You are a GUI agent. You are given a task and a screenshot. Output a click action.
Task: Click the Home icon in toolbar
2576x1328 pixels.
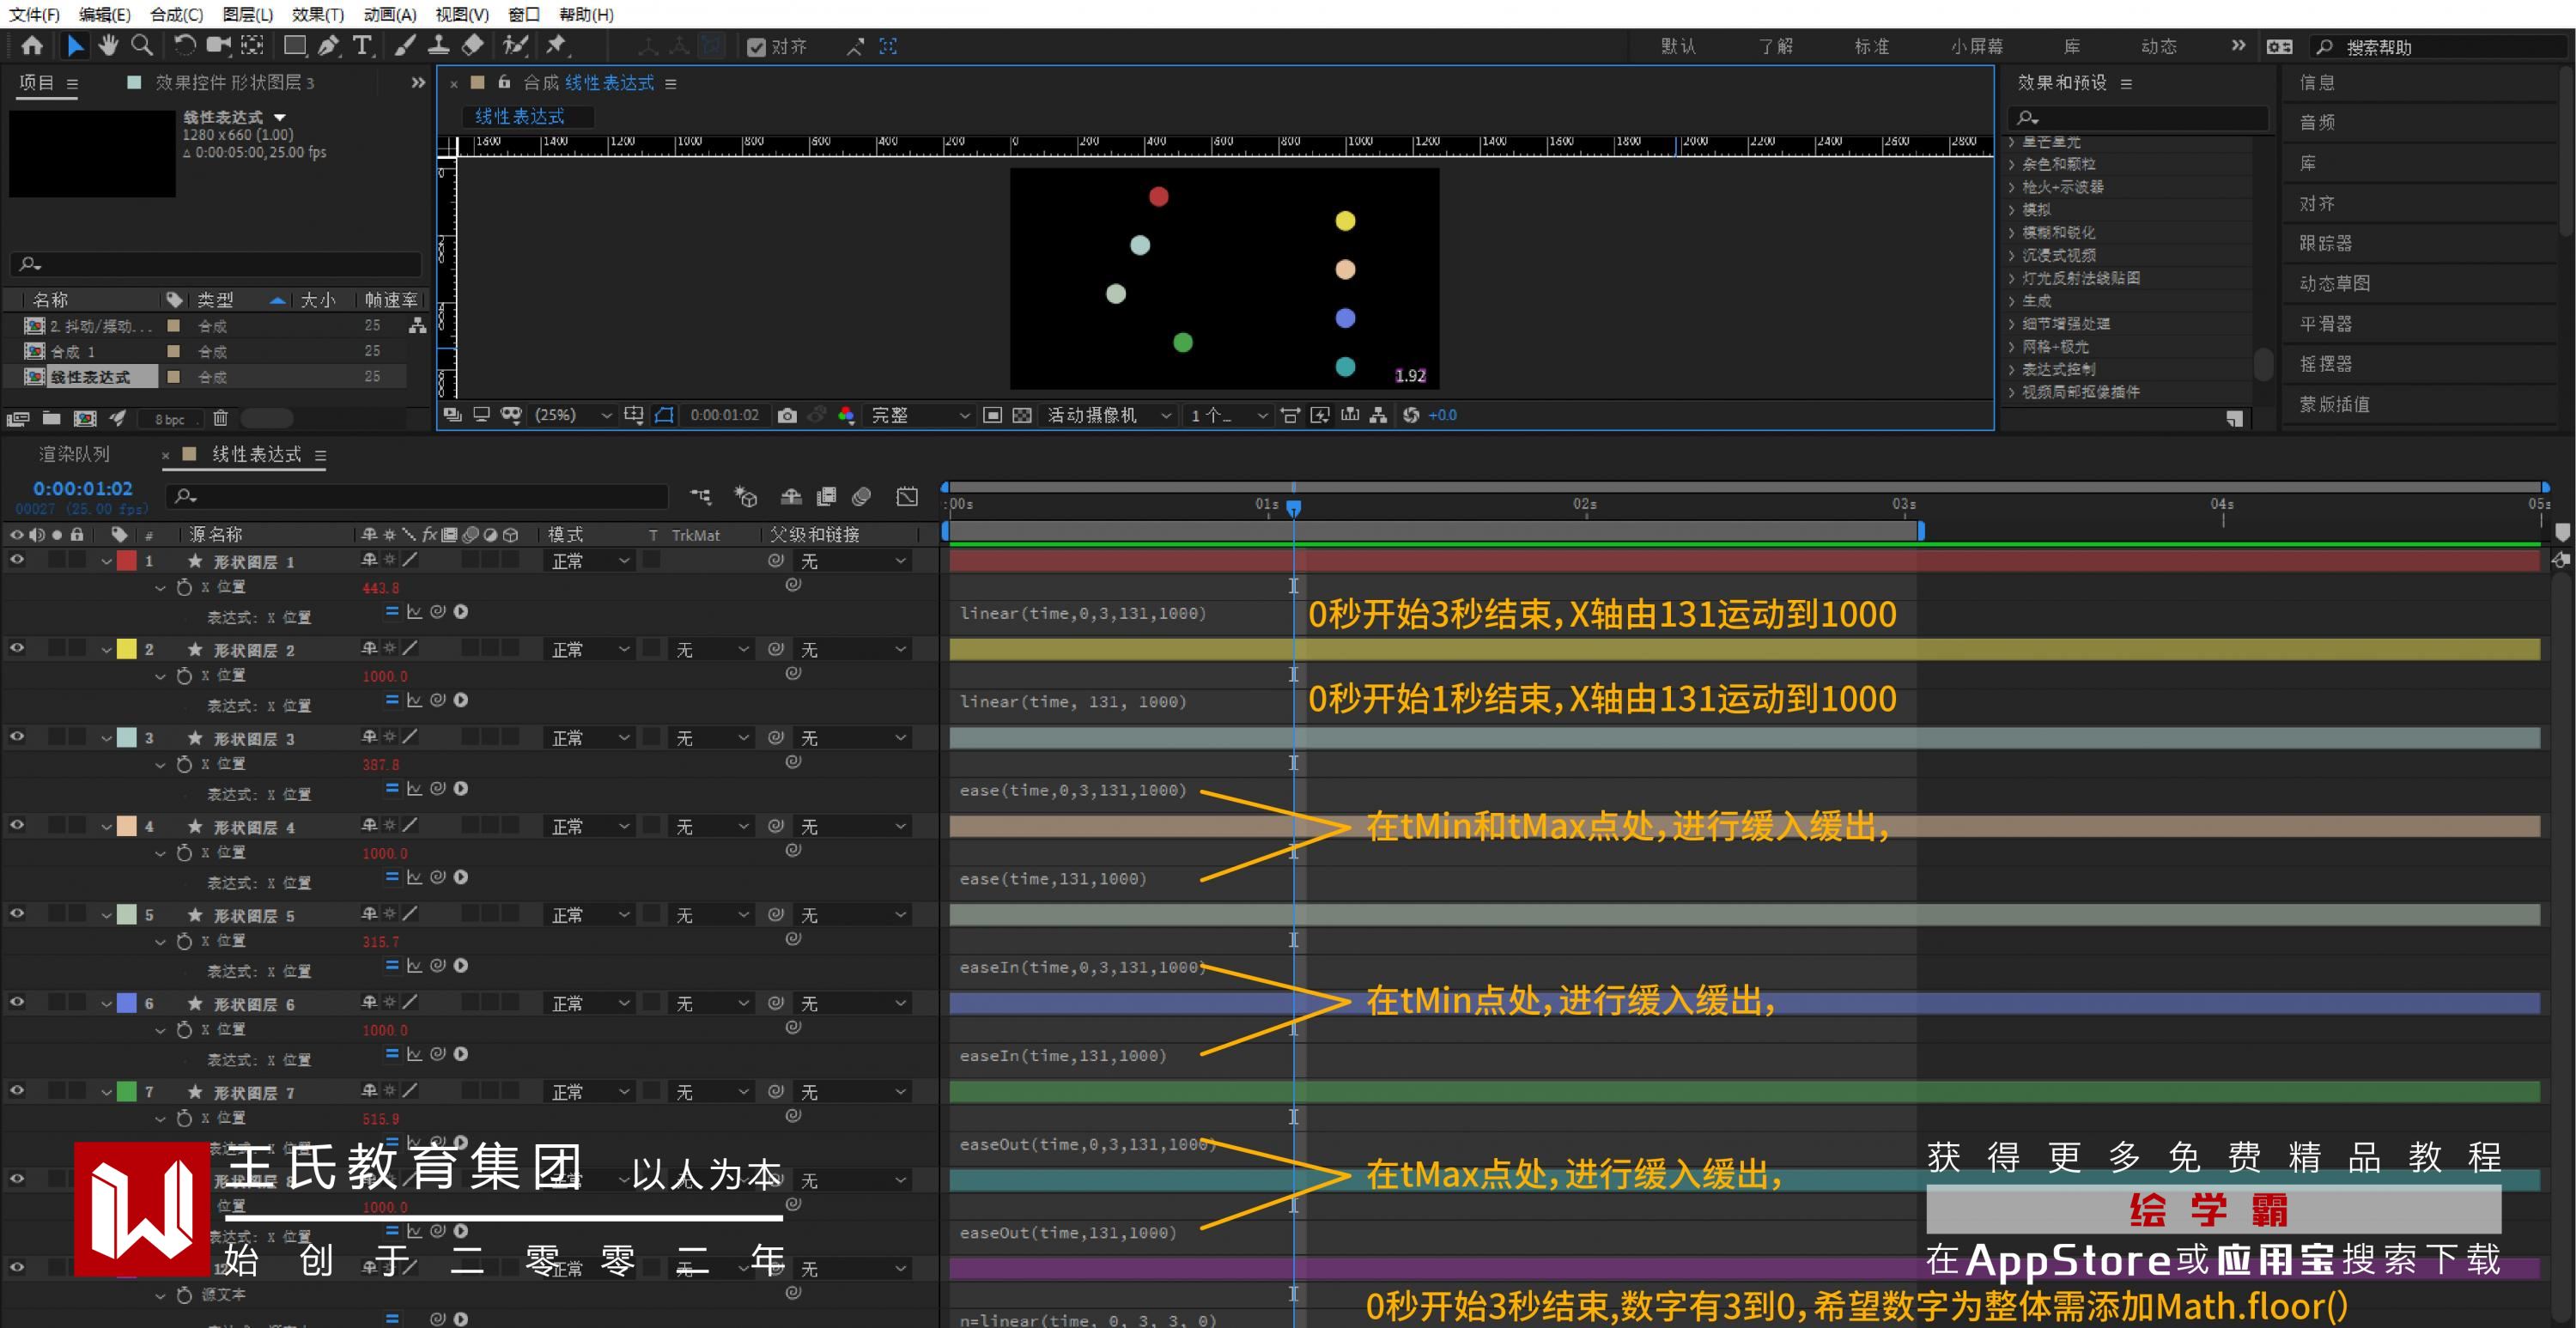click(x=32, y=45)
